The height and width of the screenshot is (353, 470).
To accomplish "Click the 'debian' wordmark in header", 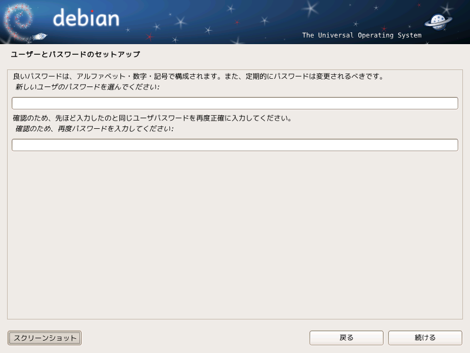I will pyautogui.click(x=86, y=18).
